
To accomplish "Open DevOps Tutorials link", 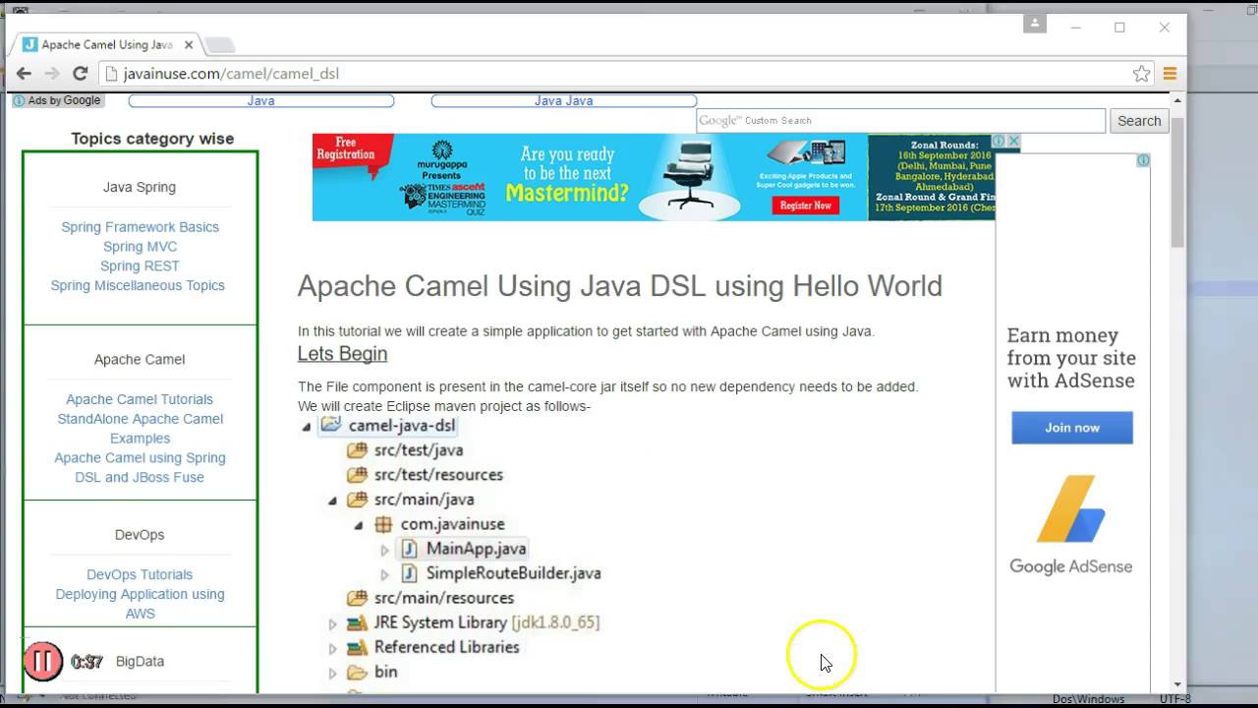I will pyautogui.click(x=140, y=574).
